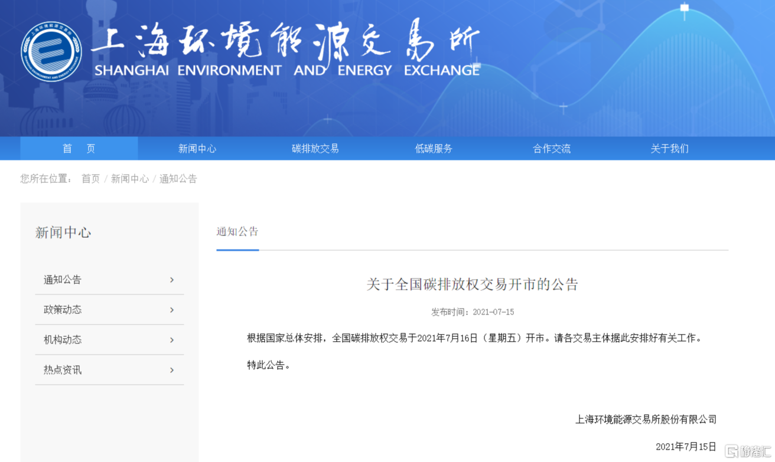Click the publish time 发布时间：2021-07-15
The height and width of the screenshot is (462, 775).
(x=473, y=312)
